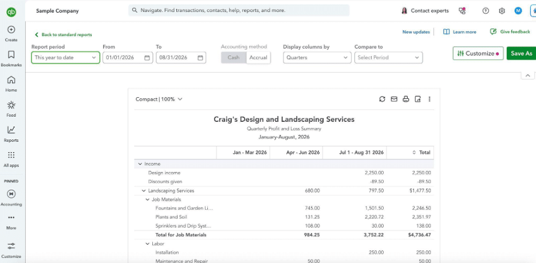This screenshot has height=263, width=536.
Task: Click the Jul 1 - Aug 31 2026 header
Action: point(355,153)
